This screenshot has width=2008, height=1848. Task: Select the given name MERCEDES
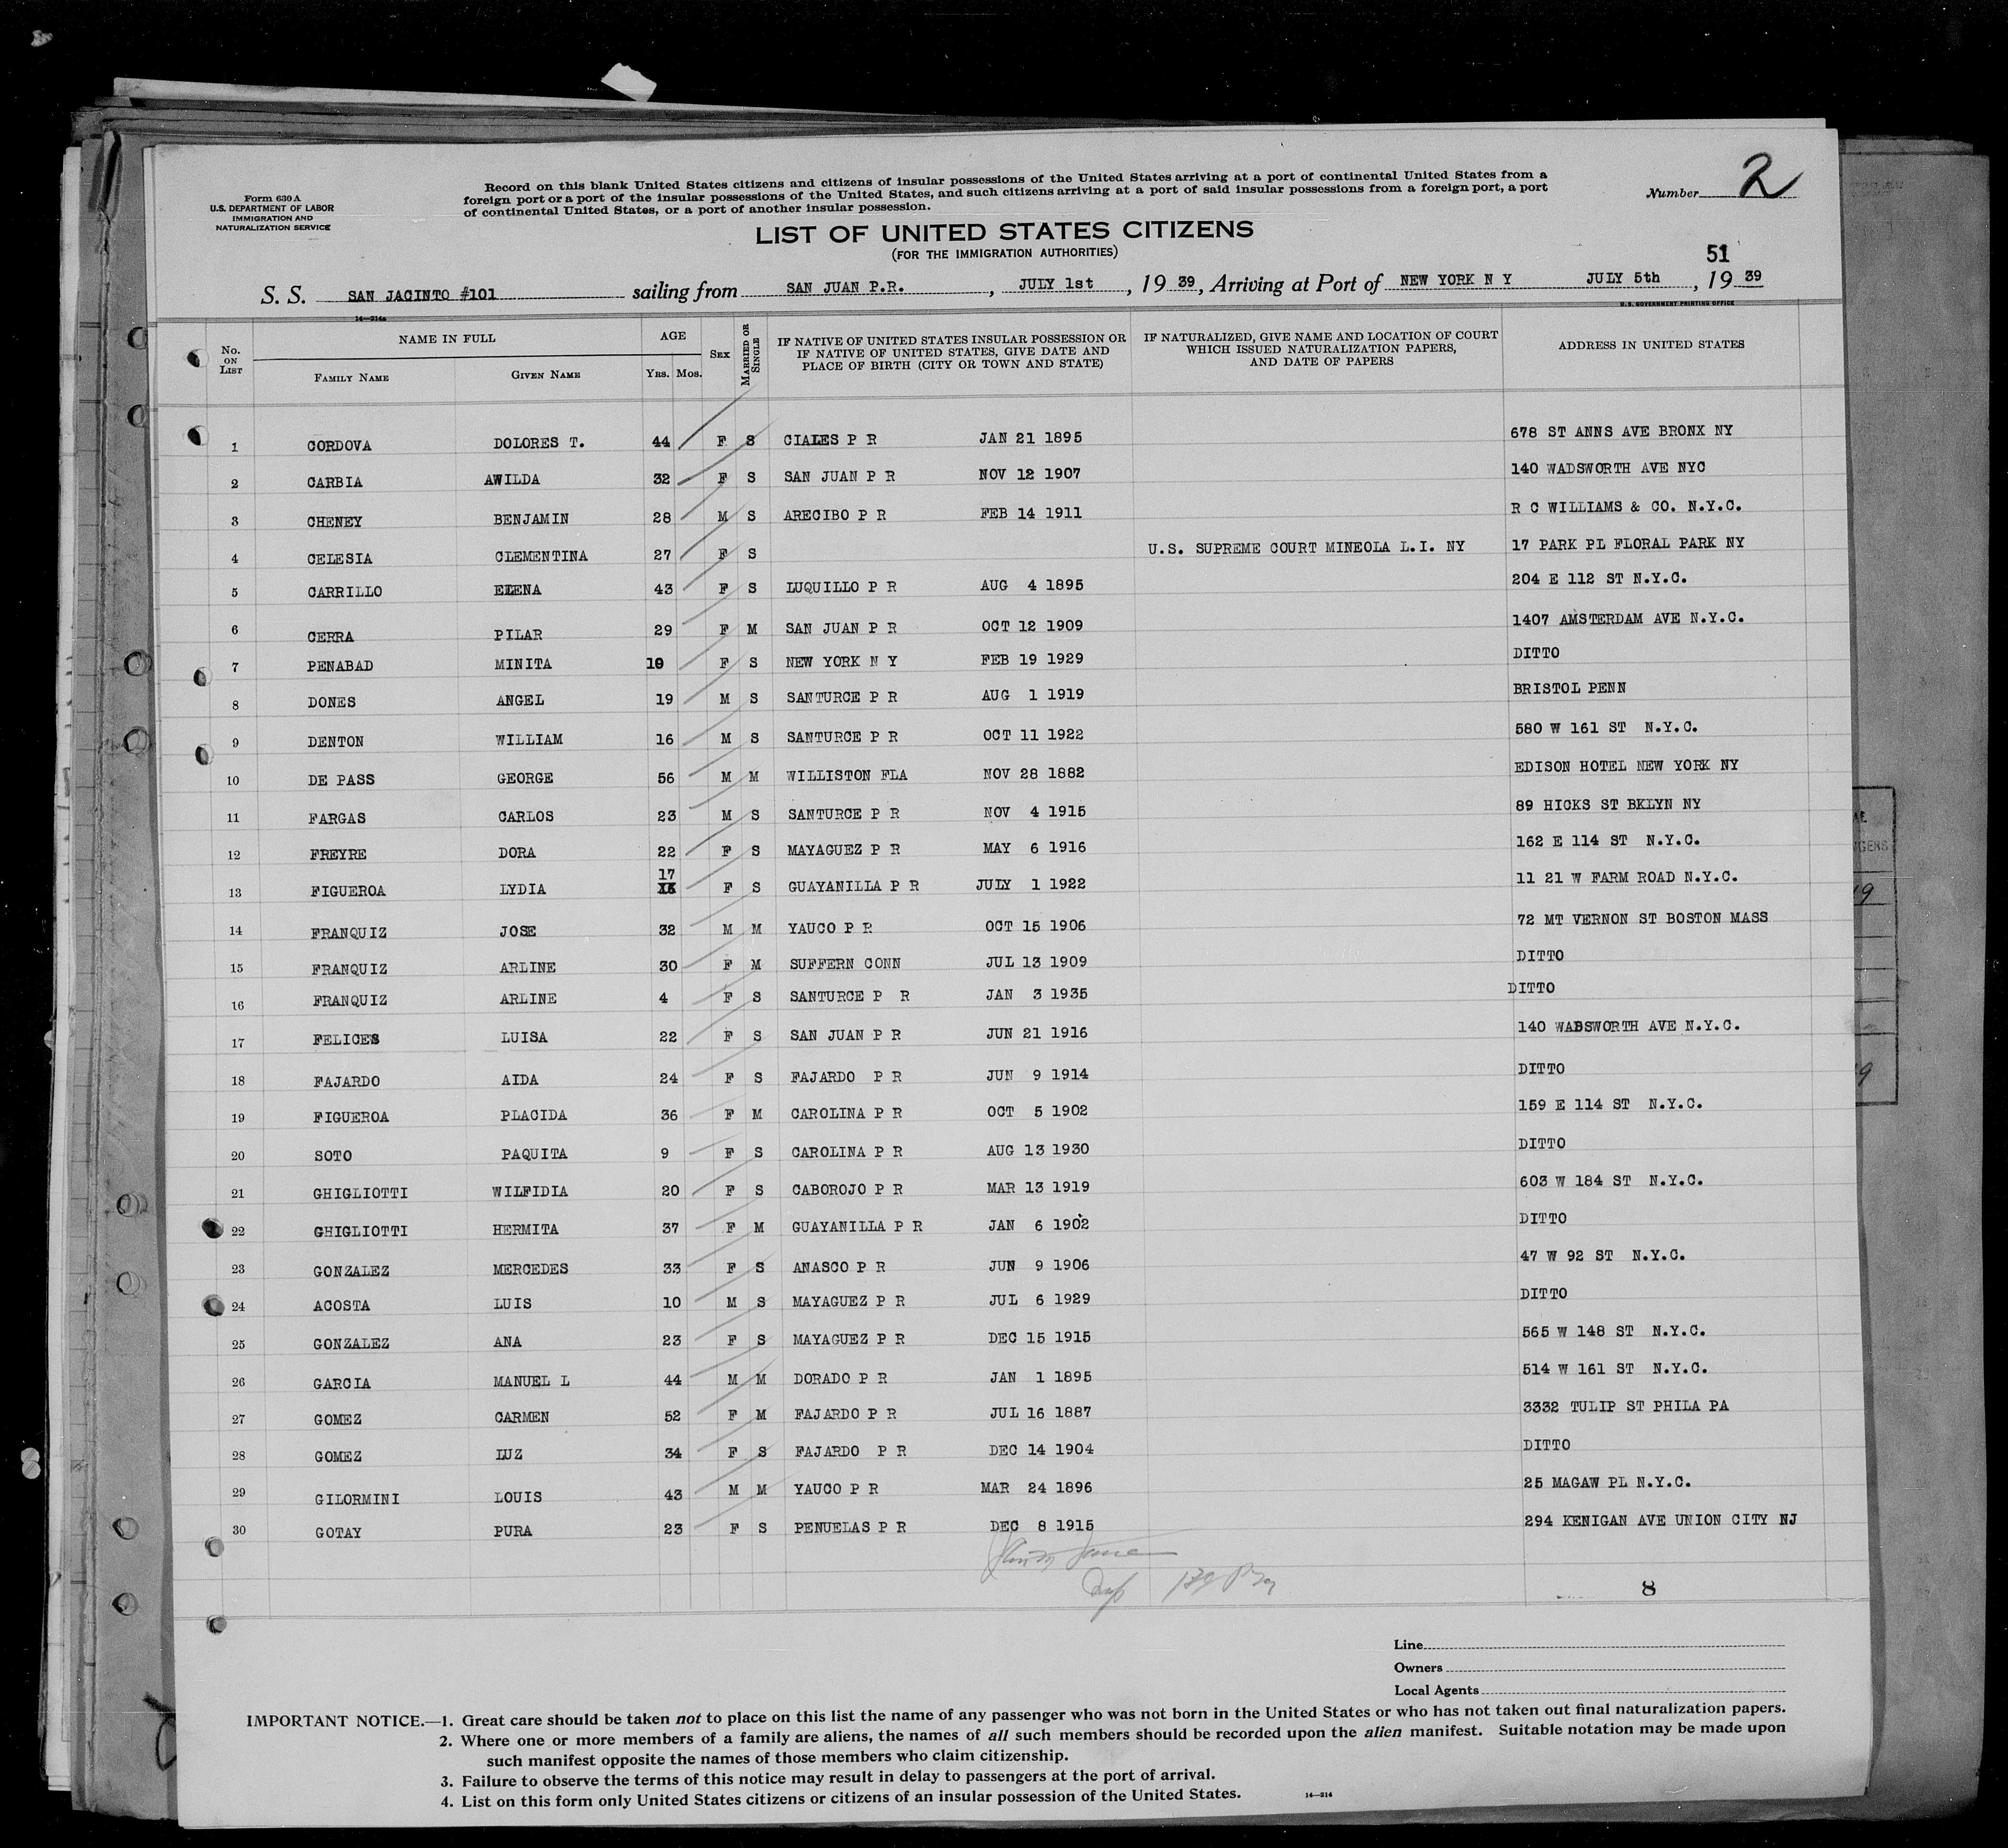point(530,1270)
